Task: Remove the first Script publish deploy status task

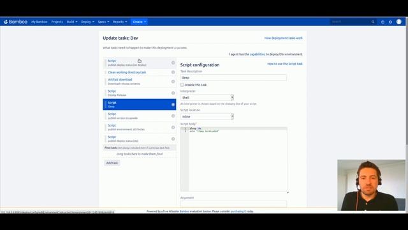Action: tap(173, 63)
